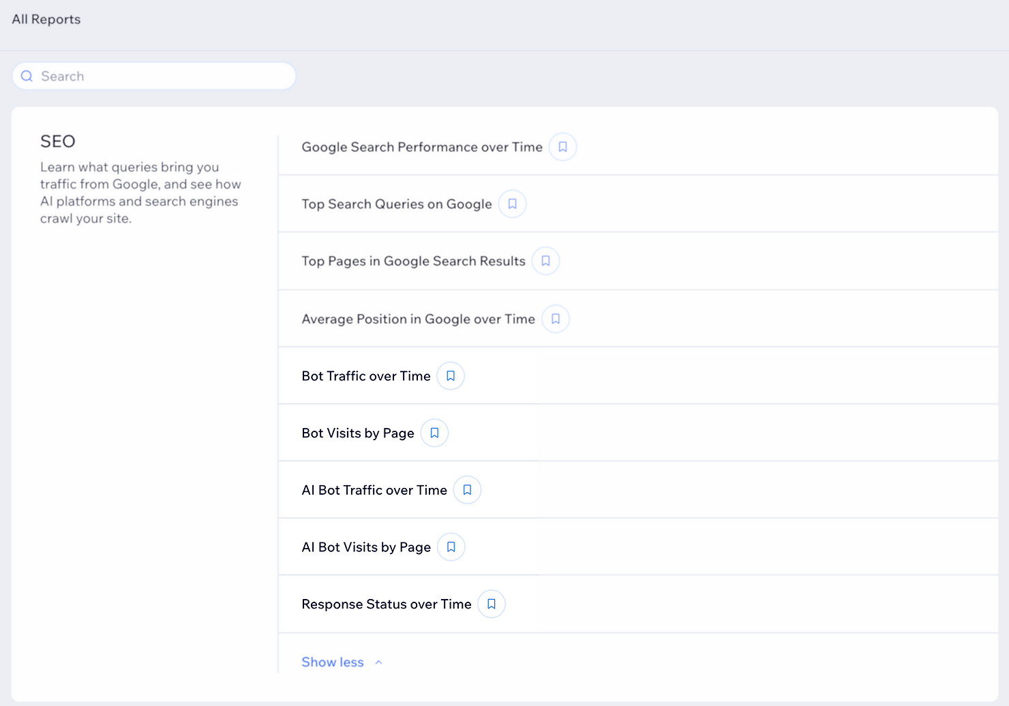The image size is (1009, 706).
Task: Open the AI Bot Visits by Page report
Action: tap(365, 547)
